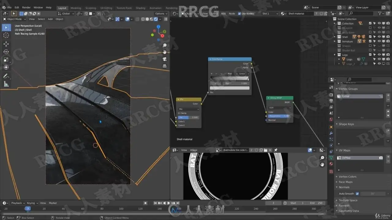The height and width of the screenshot is (220, 392).
Task: Open Global transform orientation dropdown
Action: pos(66,13)
